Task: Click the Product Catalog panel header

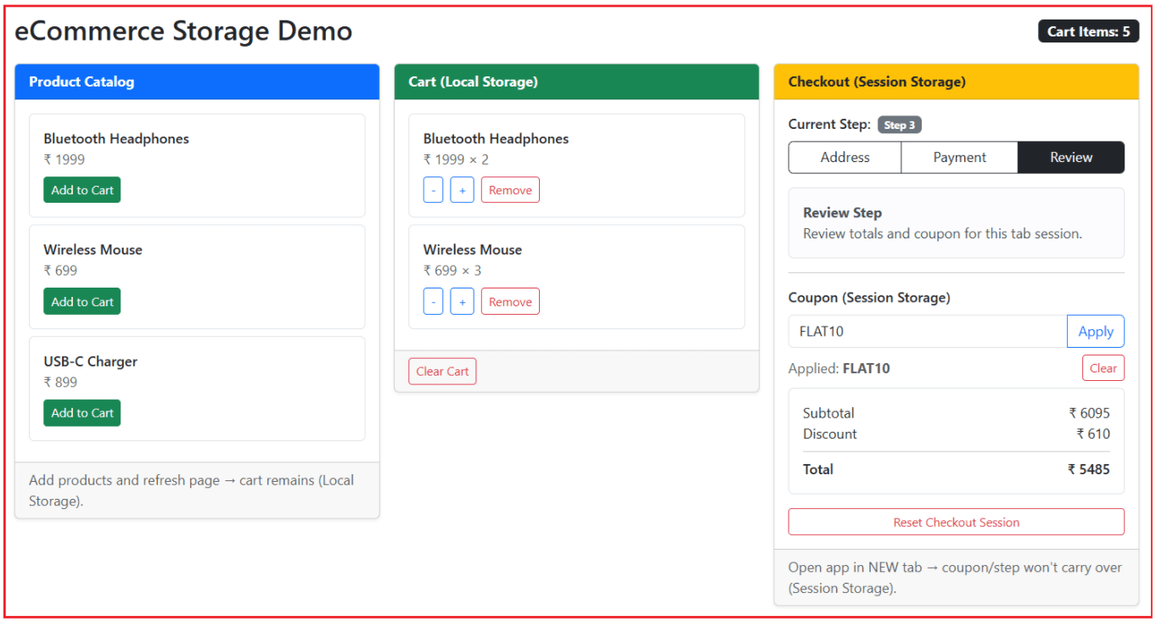Action: click(x=197, y=81)
